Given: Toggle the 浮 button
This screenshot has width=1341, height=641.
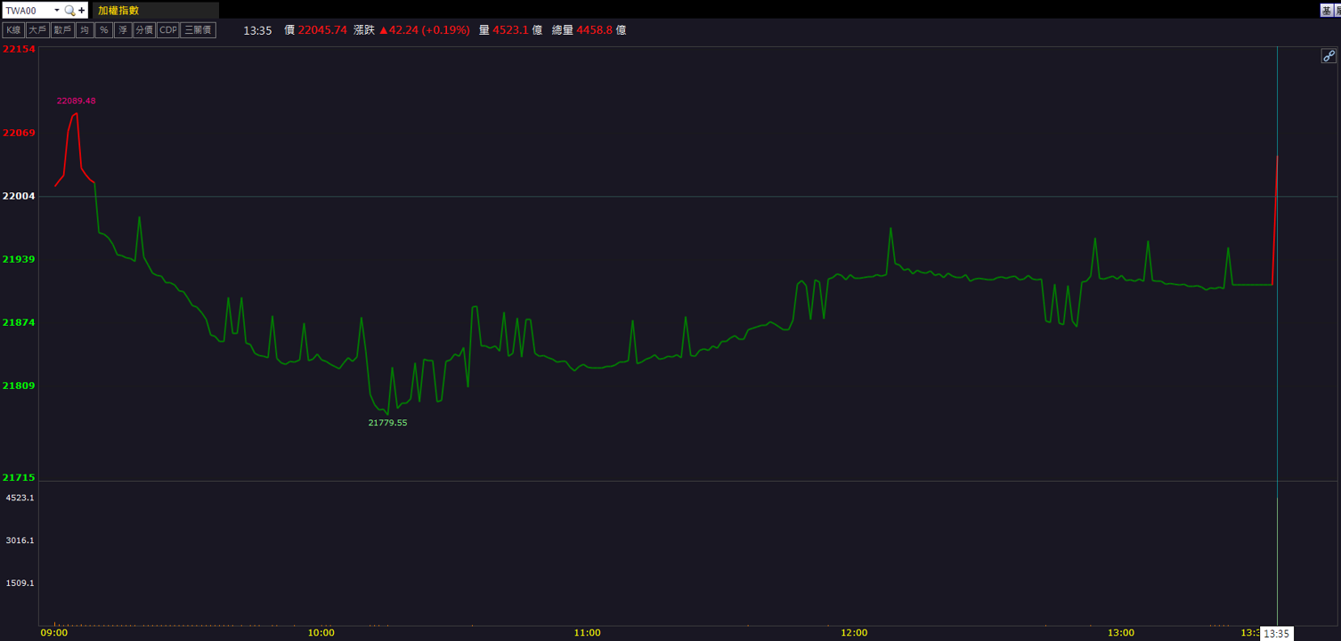Looking at the screenshot, I should coord(123,30).
